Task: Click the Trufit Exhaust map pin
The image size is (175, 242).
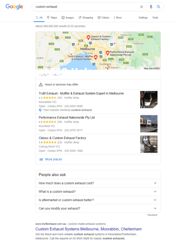Action: (x=96, y=57)
